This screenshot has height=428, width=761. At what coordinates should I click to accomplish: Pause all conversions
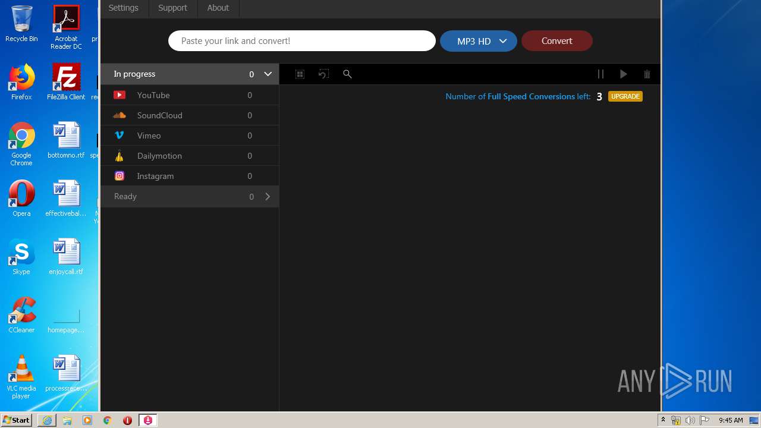tap(600, 74)
